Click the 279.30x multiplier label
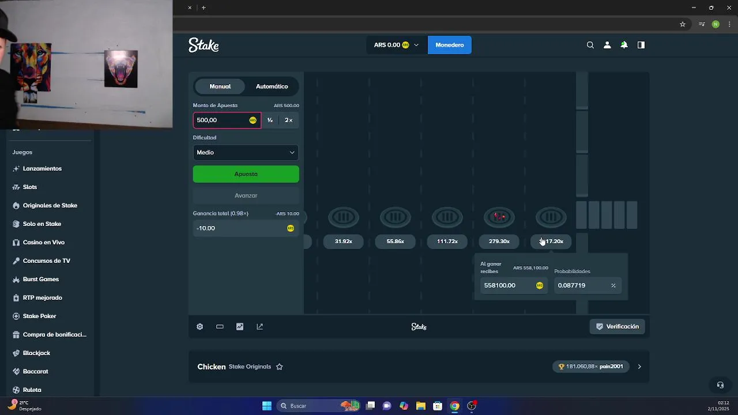This screenshot has height=415, width=738. pos(499,242)
